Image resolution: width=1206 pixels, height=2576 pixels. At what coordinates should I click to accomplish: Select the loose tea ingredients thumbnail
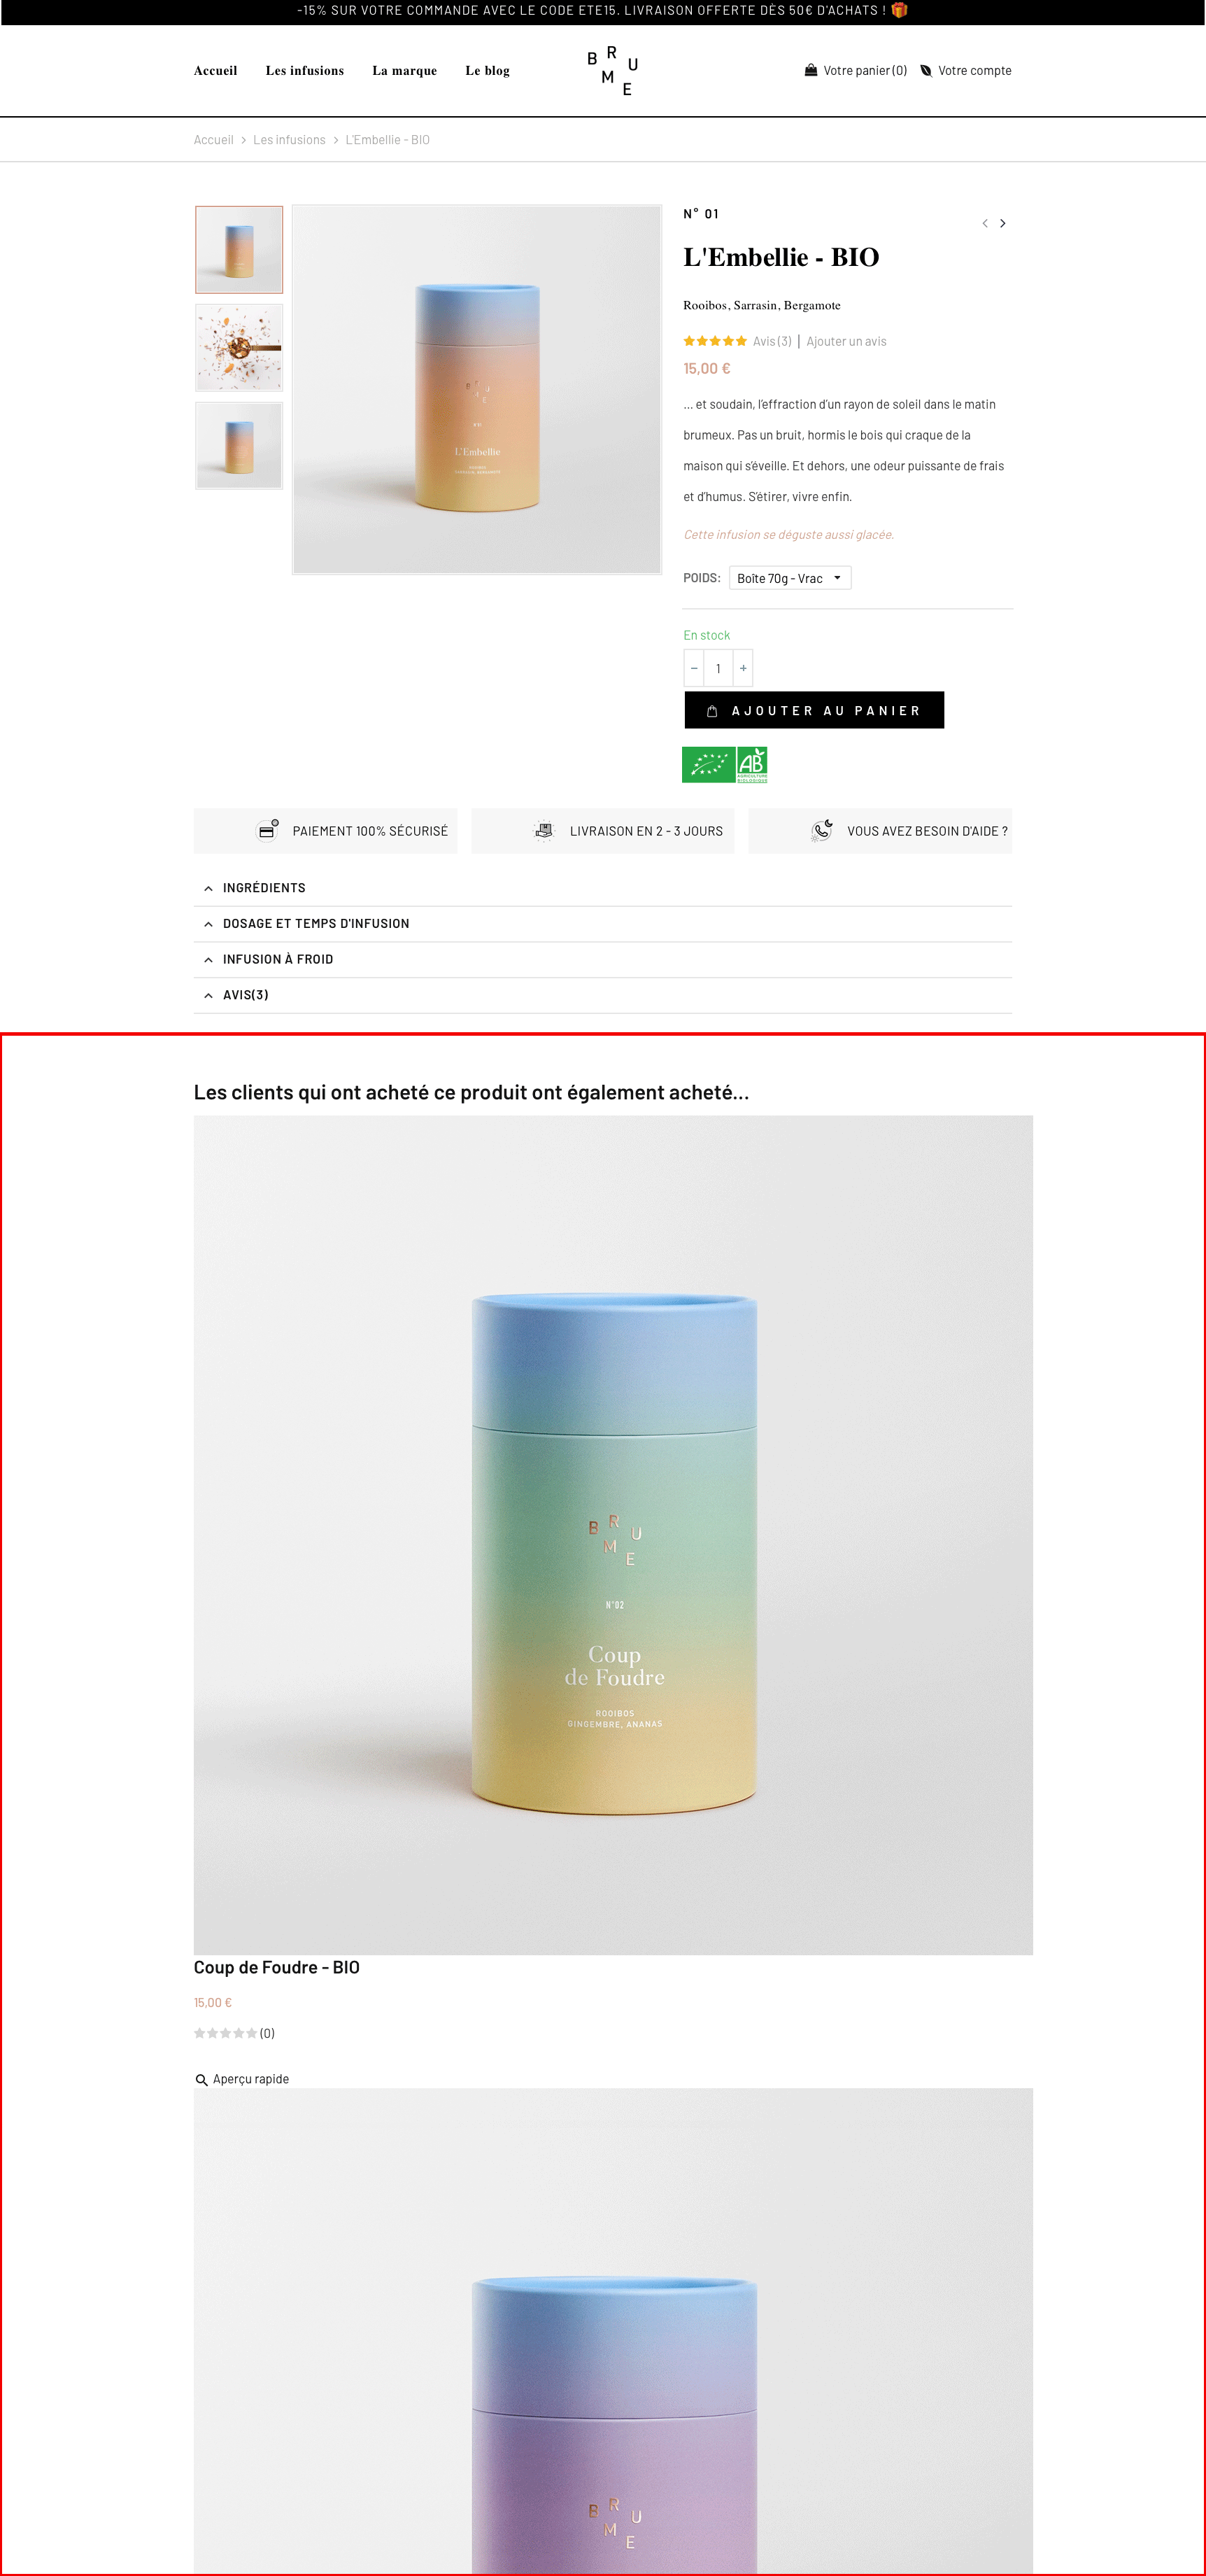[239, 348]
